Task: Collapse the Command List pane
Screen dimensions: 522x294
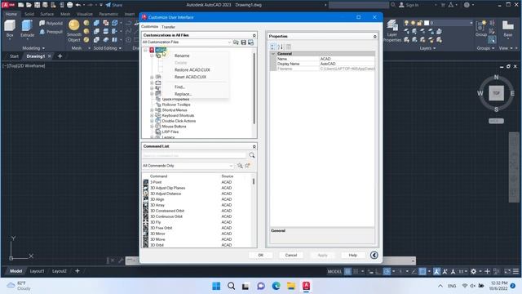Action: pos(254,146)
